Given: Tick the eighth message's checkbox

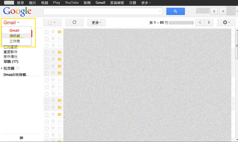Looking at the screenshot, I should click(46, 80).
